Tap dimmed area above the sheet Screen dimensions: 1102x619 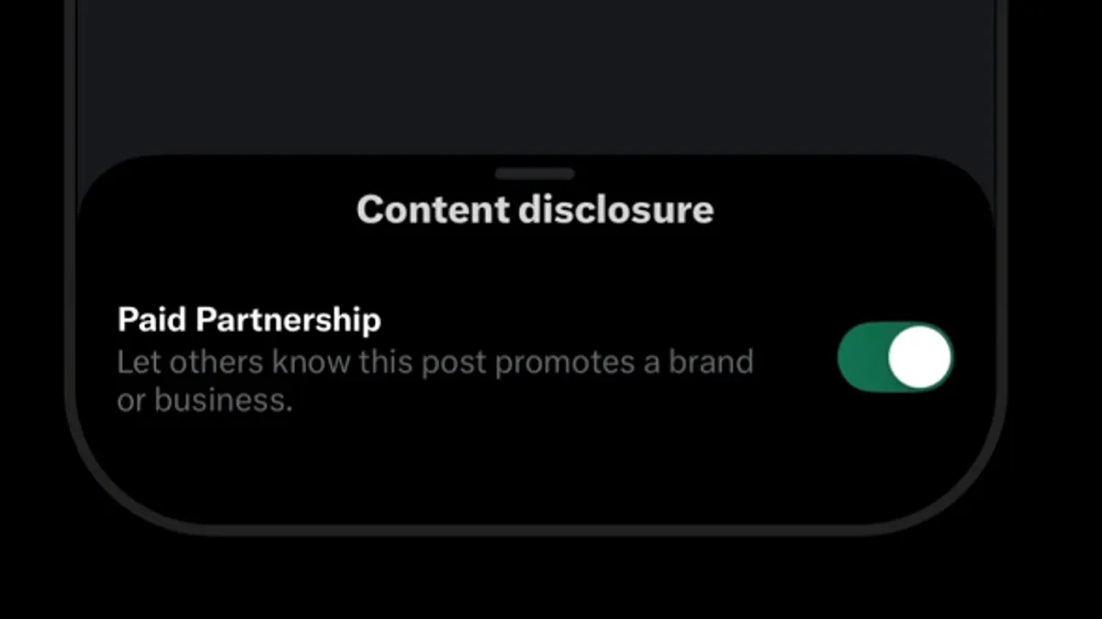[534, 78]
